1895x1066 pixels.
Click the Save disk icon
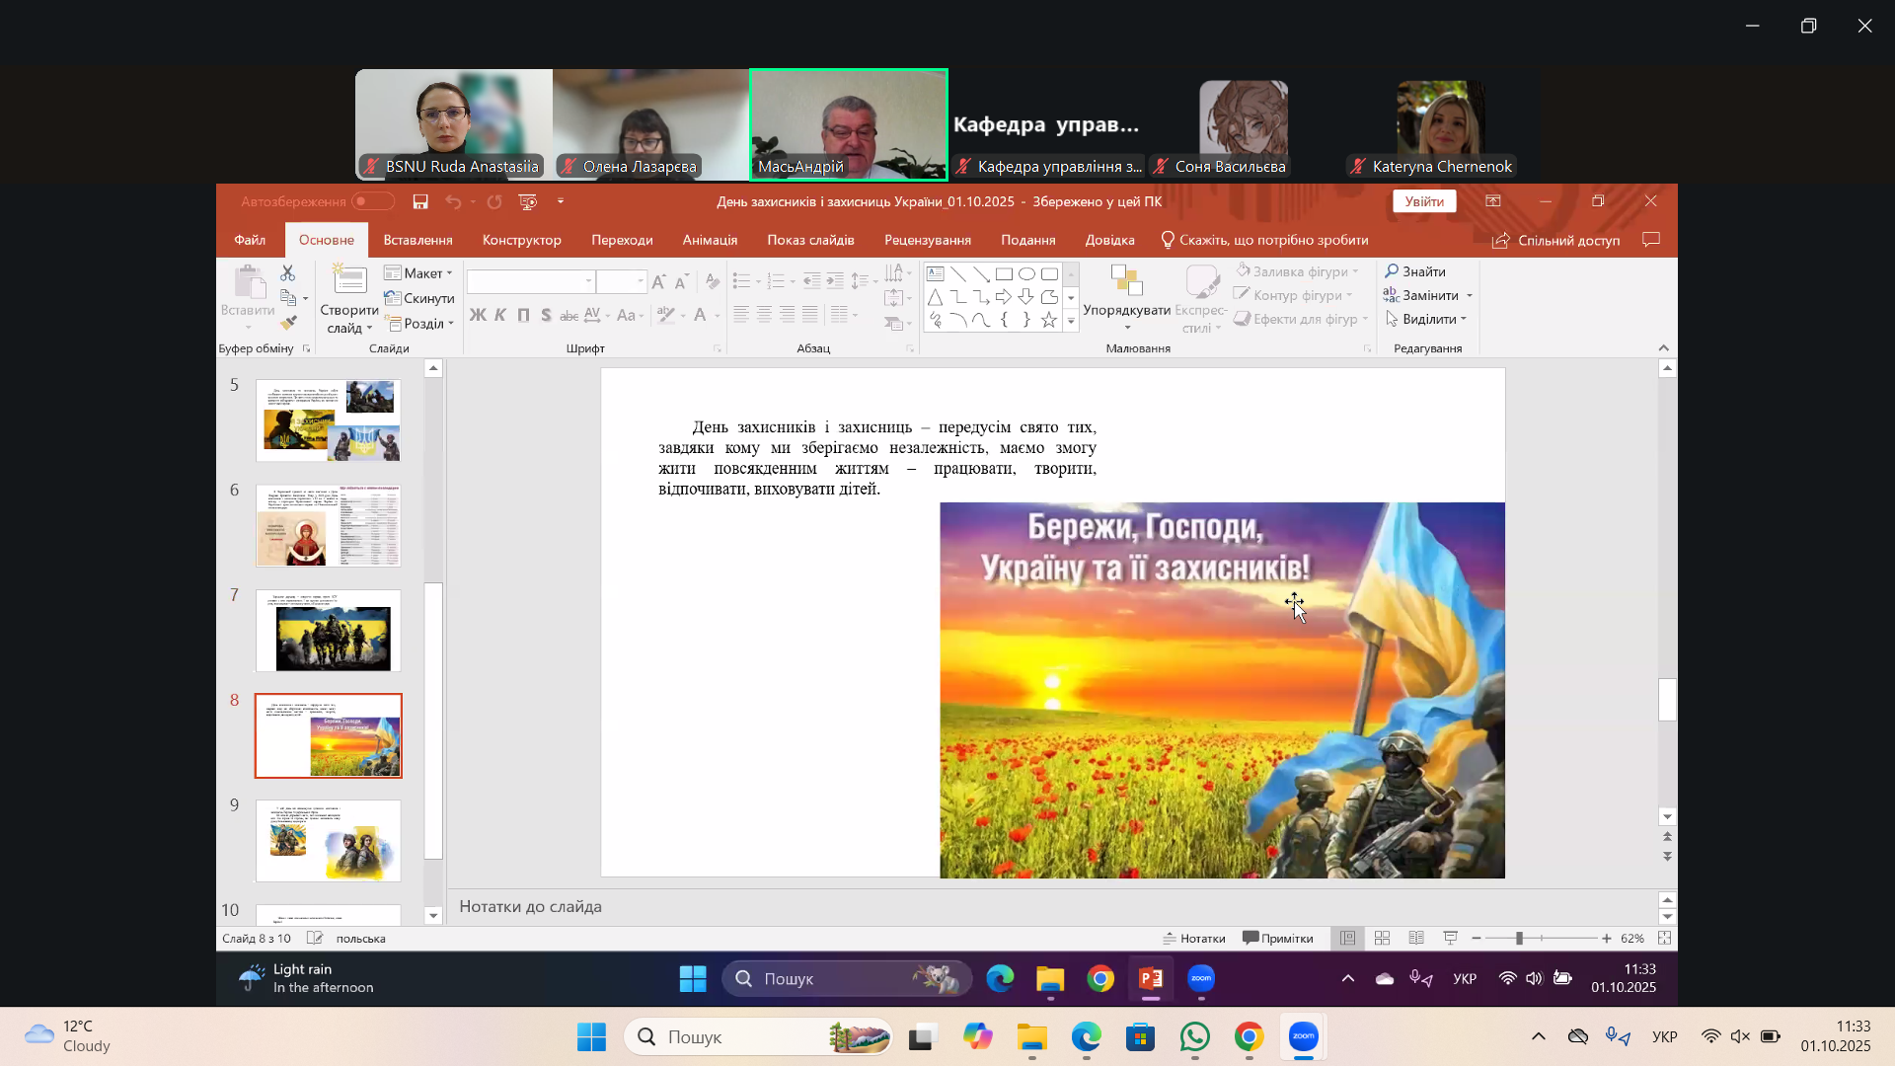tap(420, 201)
